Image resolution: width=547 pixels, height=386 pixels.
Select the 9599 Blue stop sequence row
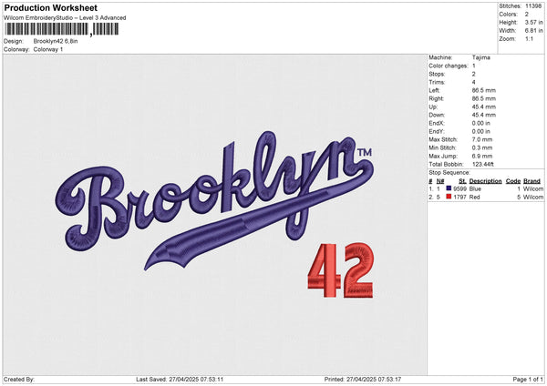click(x=484, y=188)
